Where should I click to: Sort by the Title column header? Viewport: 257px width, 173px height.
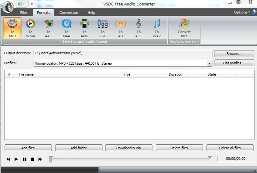[x=142, y=74]
